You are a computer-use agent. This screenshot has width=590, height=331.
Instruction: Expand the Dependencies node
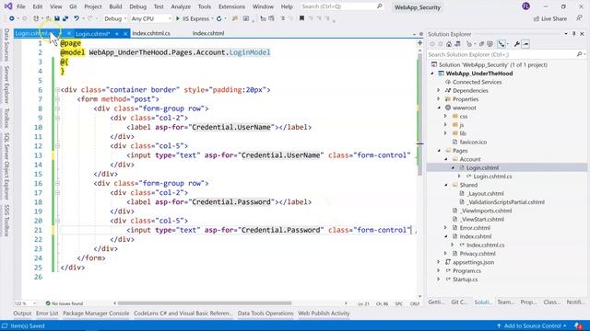(439, 90)
